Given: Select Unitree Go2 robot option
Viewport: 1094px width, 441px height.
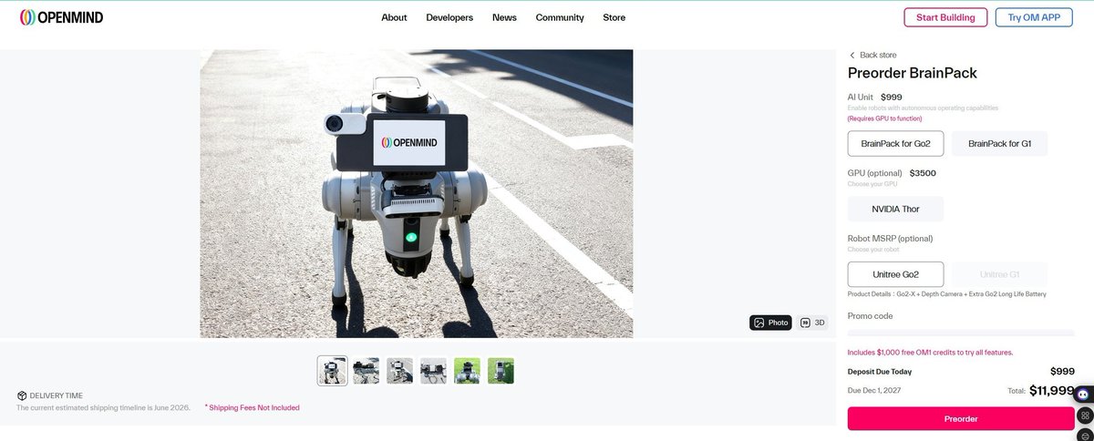Looking at the screenshot, I should [895, 274].
